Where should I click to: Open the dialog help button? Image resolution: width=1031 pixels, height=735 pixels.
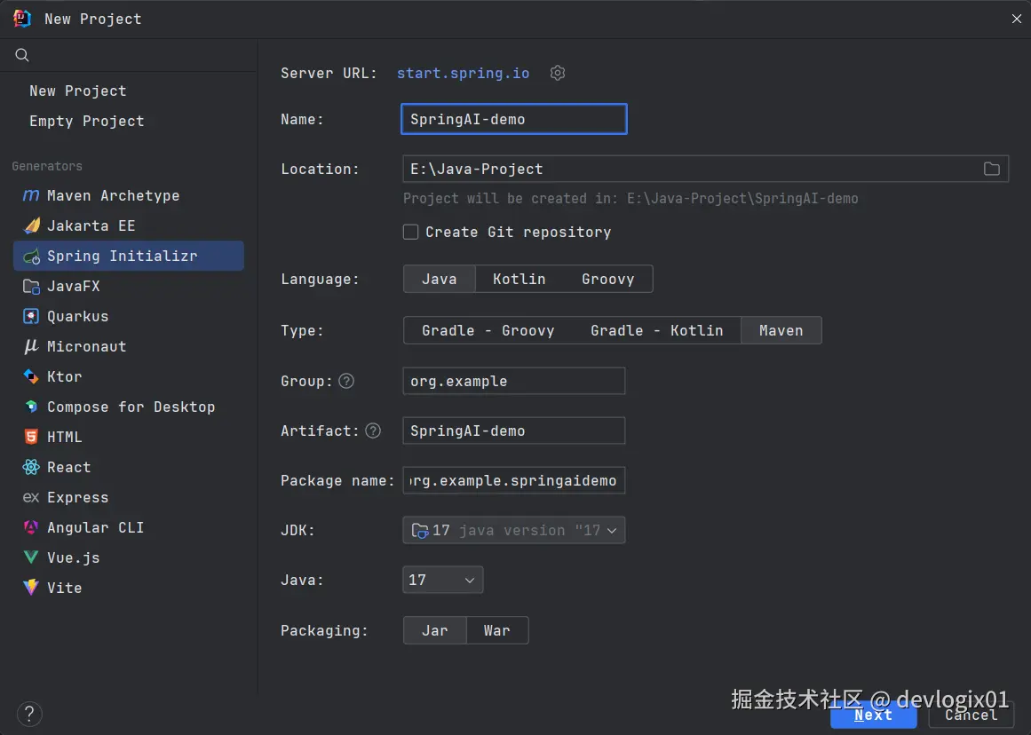pyautogui.click(x=29, y=714)
